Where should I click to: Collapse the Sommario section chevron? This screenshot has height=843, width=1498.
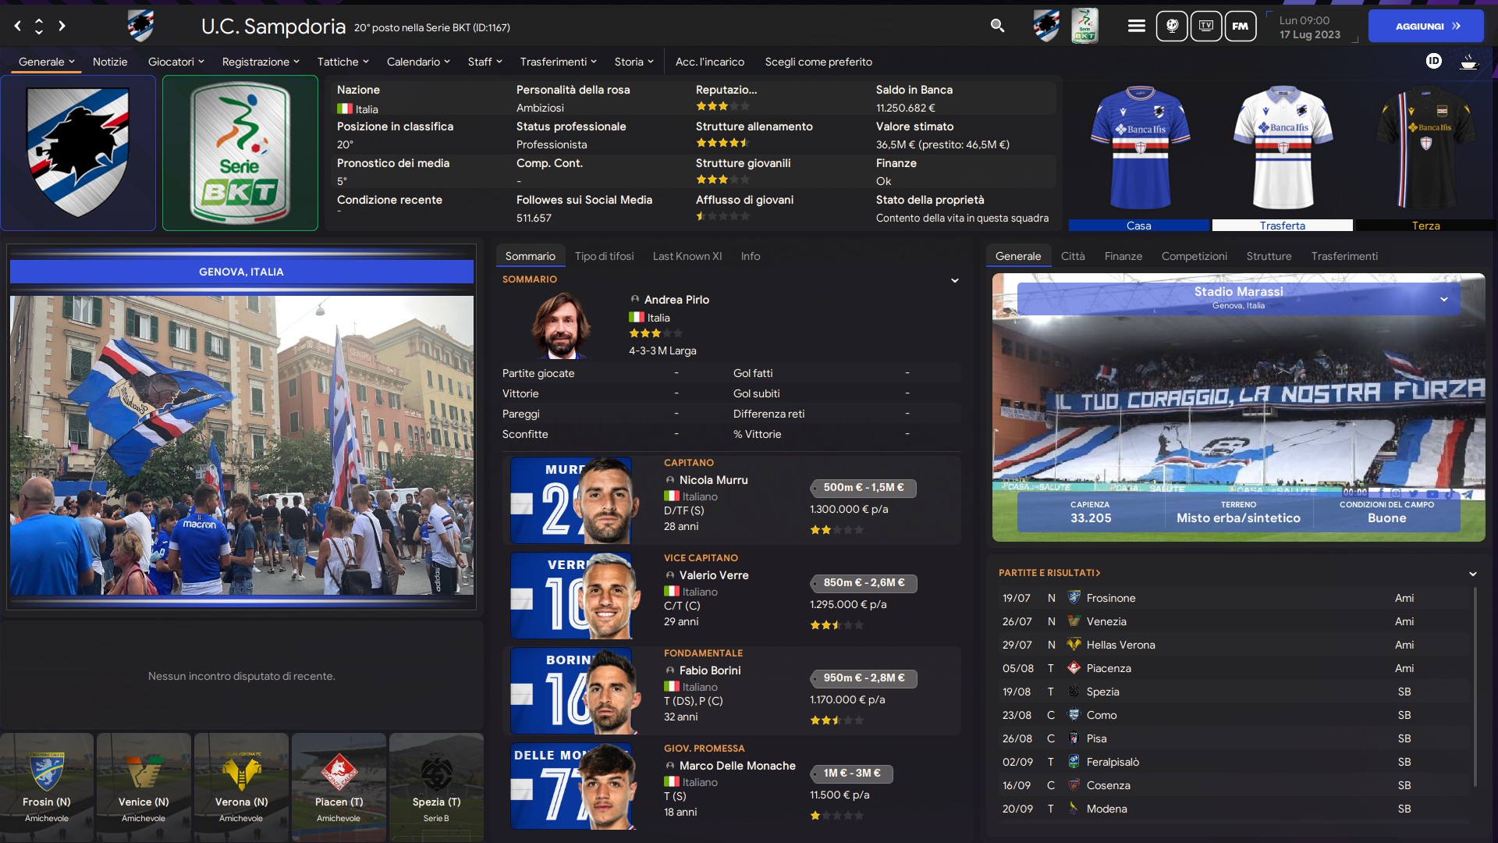pyautogui.click(x=954, y=280)
